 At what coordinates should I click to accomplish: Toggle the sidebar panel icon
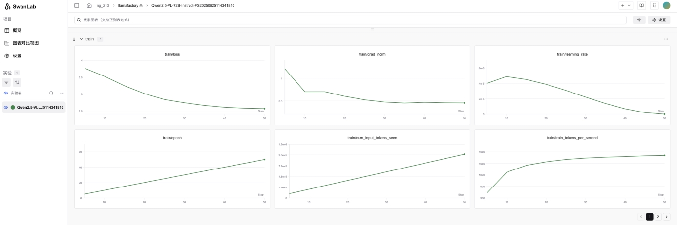77,5
